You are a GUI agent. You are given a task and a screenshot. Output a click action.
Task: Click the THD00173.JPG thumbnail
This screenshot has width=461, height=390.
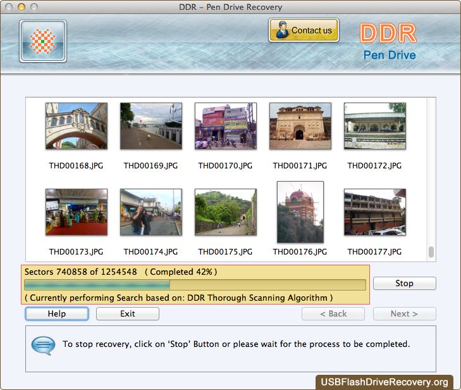click(x=77, y=212)
